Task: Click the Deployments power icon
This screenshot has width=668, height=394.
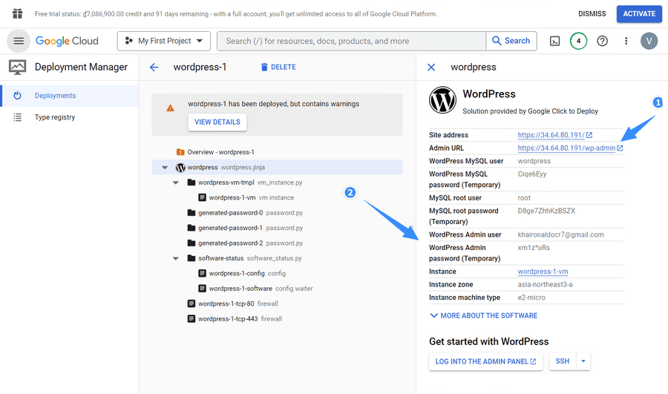Action: click(x=18, y=96)
